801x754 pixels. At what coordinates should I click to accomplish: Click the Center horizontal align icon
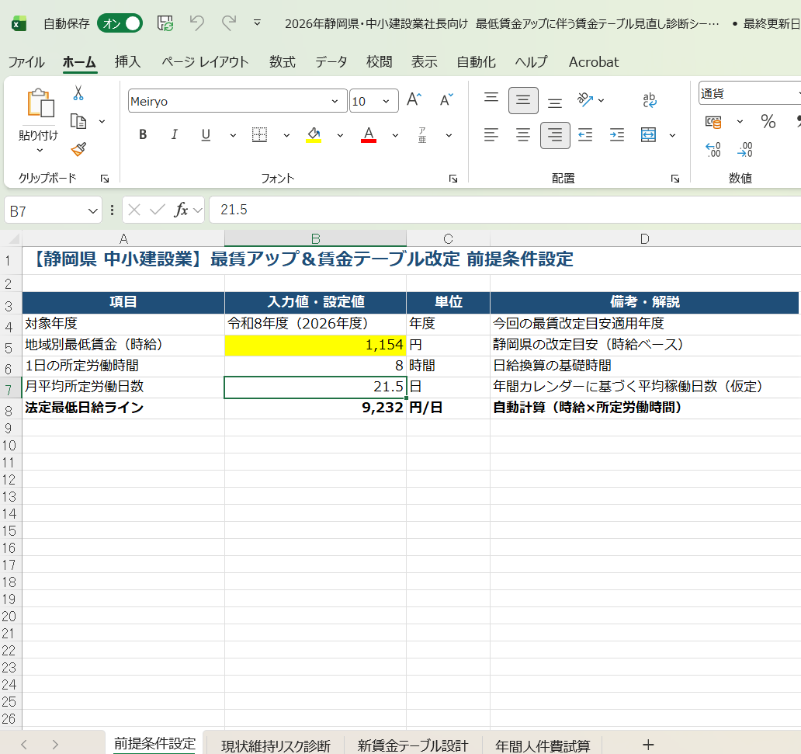(523, 135)
